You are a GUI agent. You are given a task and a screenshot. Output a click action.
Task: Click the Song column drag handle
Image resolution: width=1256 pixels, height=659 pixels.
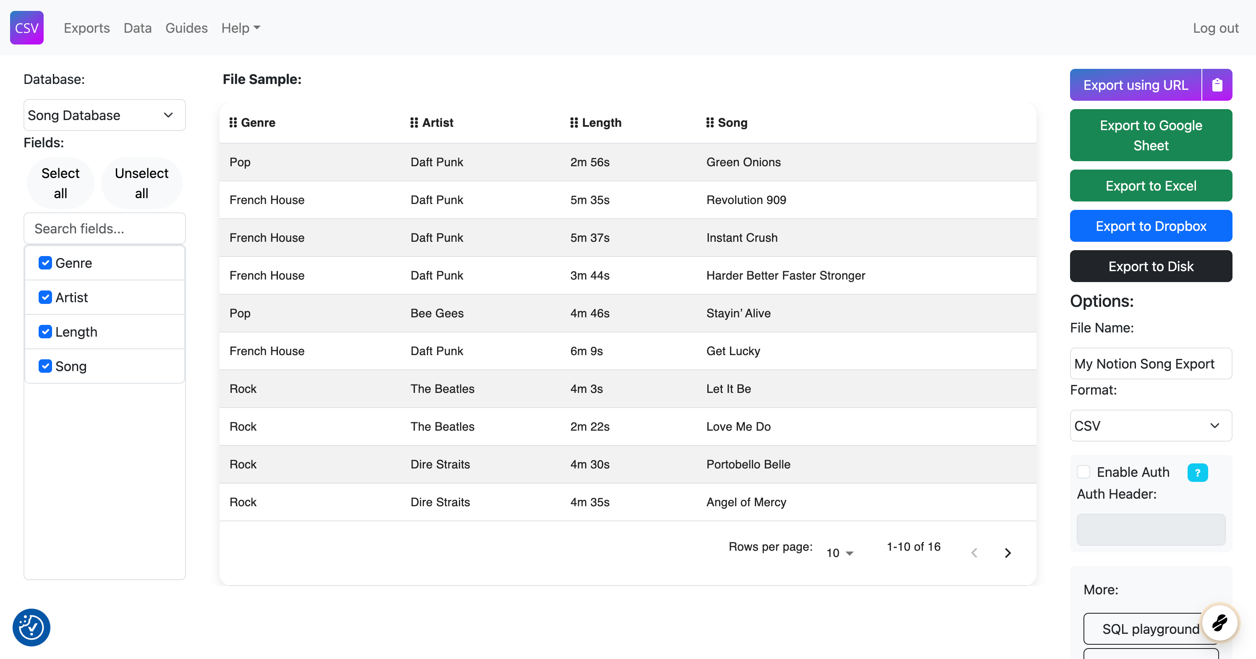tap(709, 123)
